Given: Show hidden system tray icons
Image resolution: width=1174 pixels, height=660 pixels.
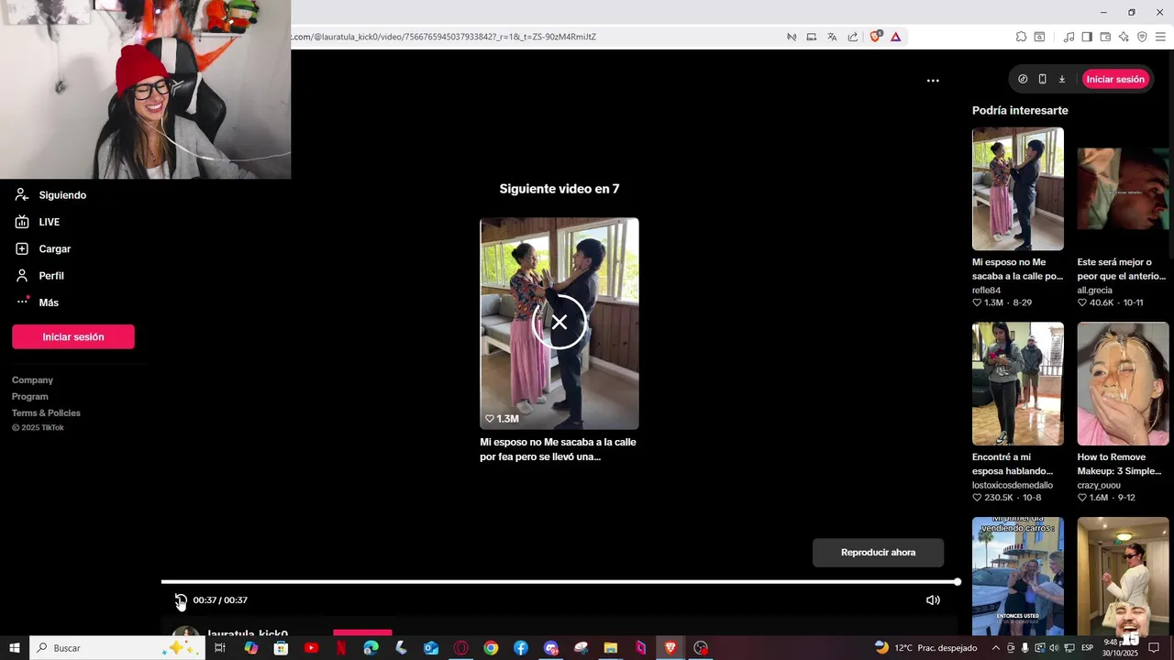Looking at the screenshot, I should coord(996,648).
